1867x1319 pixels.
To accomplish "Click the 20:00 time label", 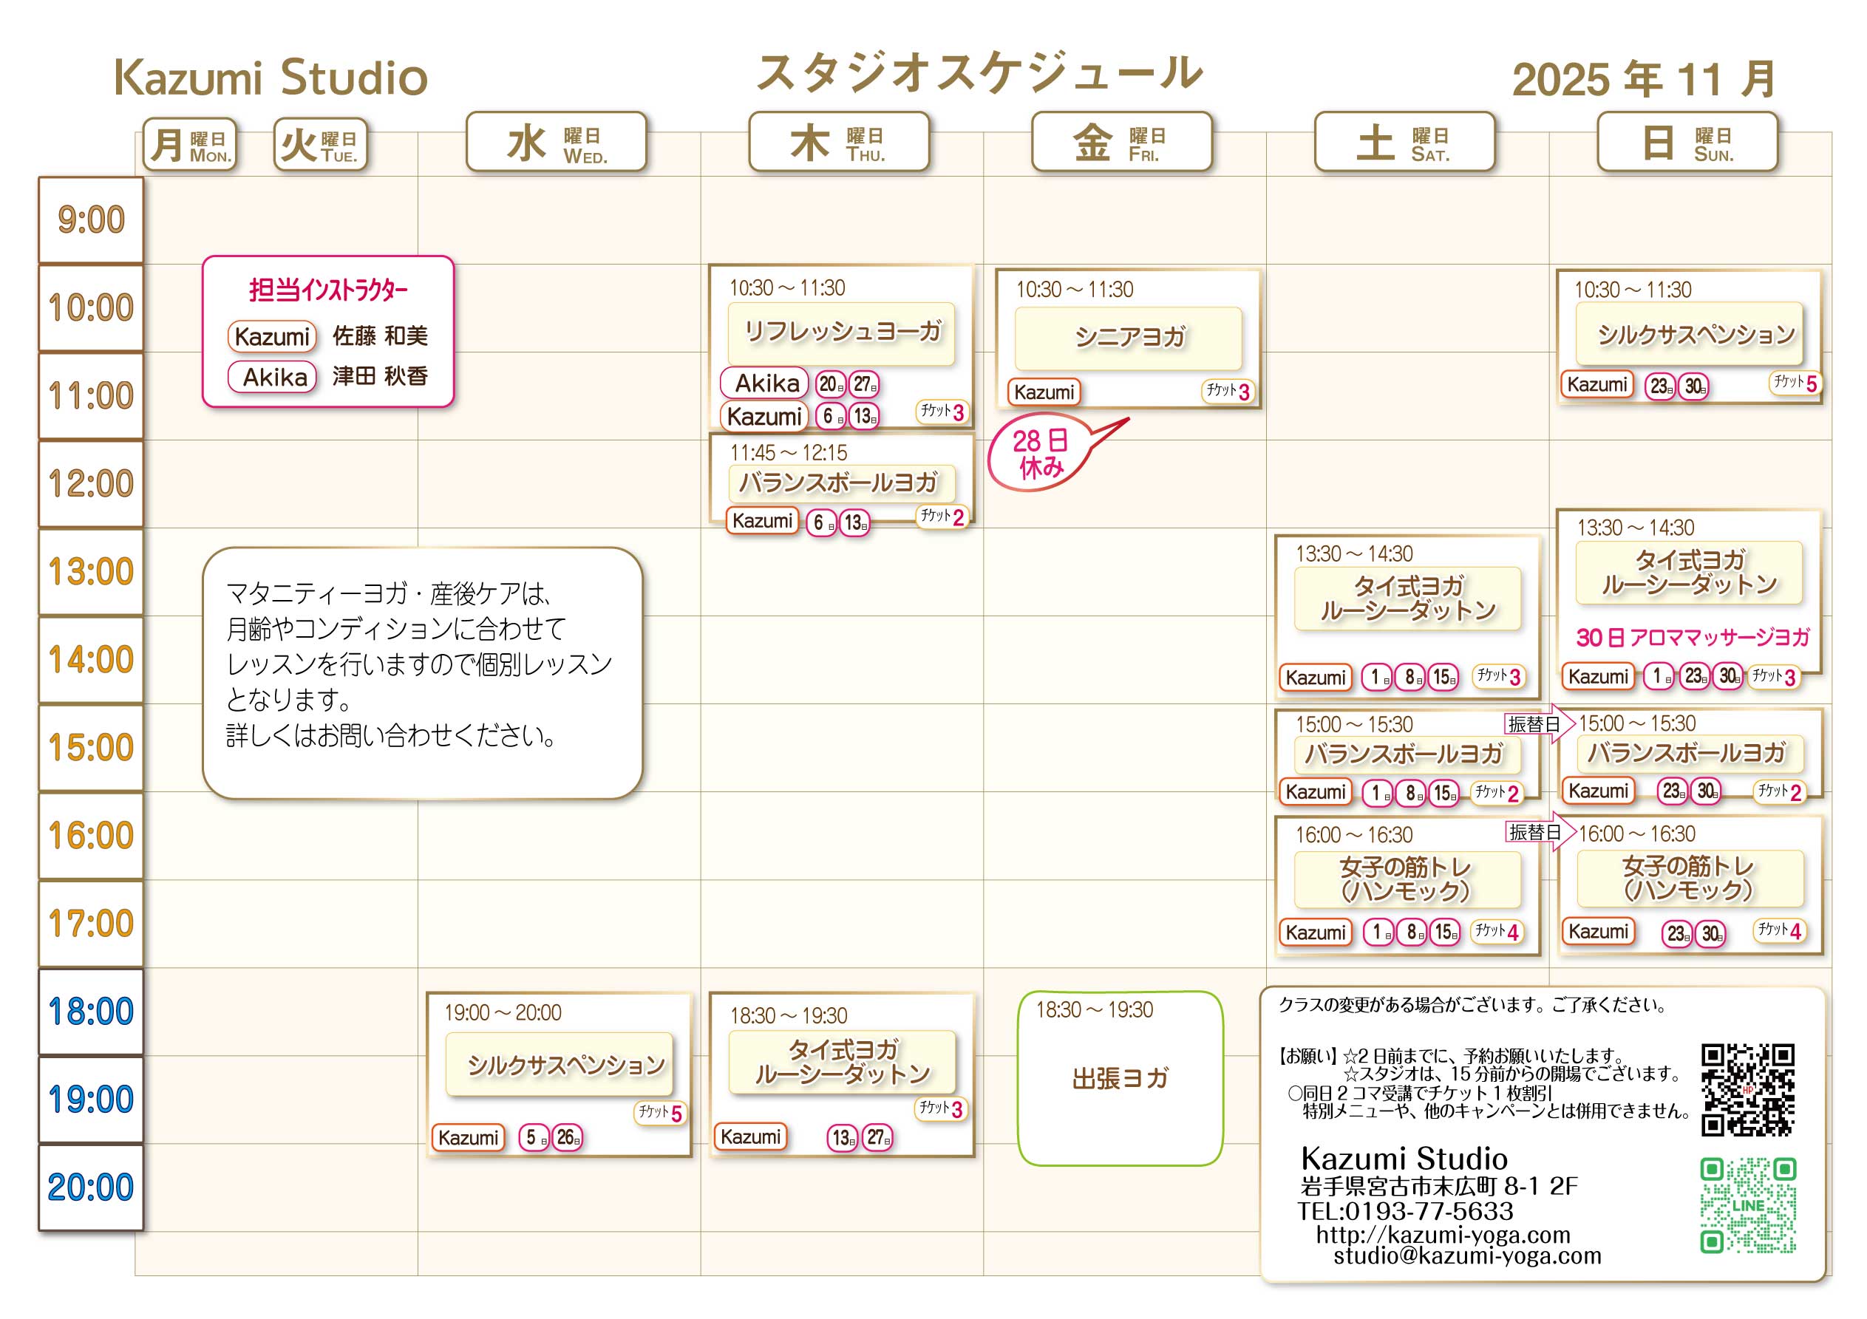I will click(x=90, y=1187).
